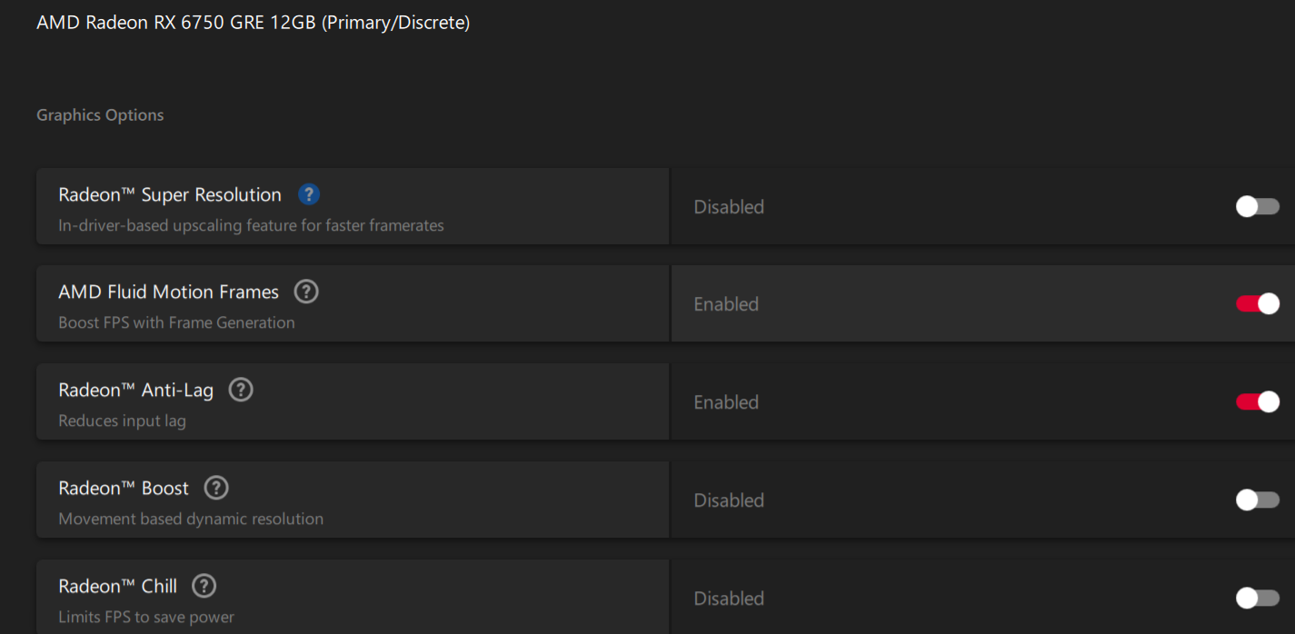Image resolution: width=1295 pixels, height=634 pixels.
Task: Click the Enabled status beside Fluid Motion Frames
Action: 726,304
